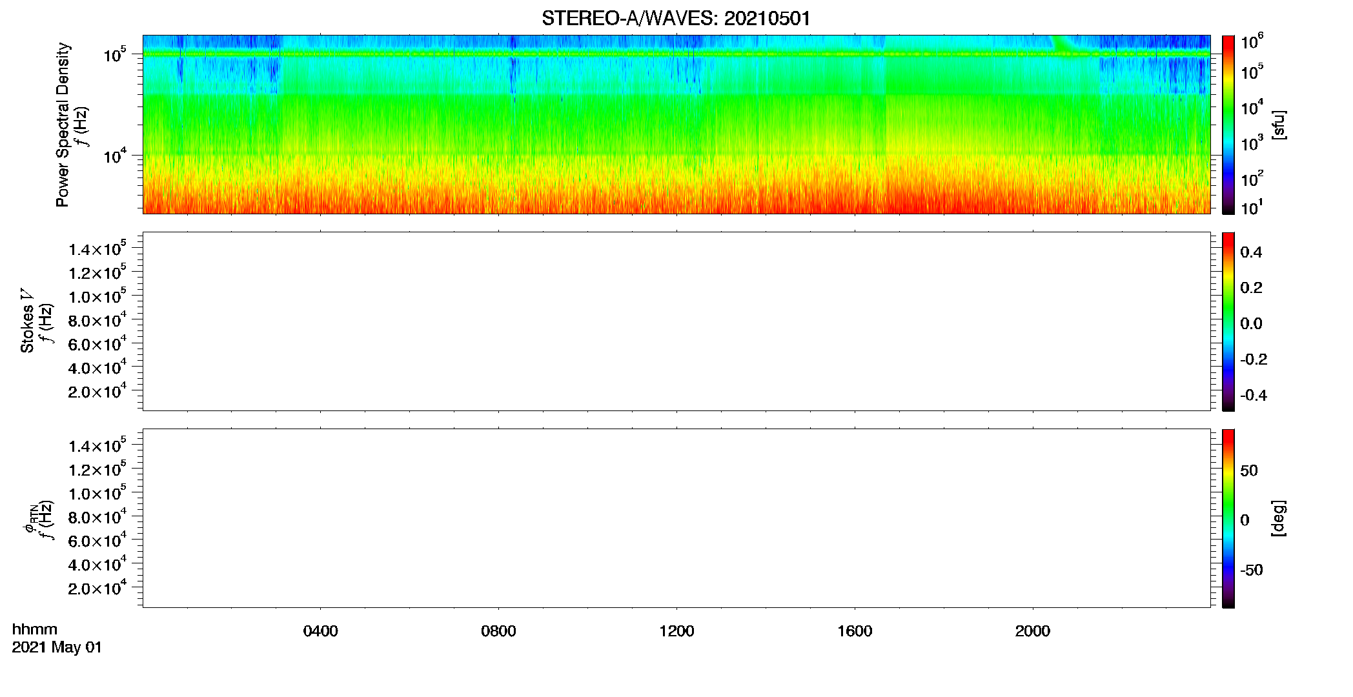The width and height of the screenshot is (1353, 697).
Task: Click the 1200 time tick label
Action: click(676, 631)
